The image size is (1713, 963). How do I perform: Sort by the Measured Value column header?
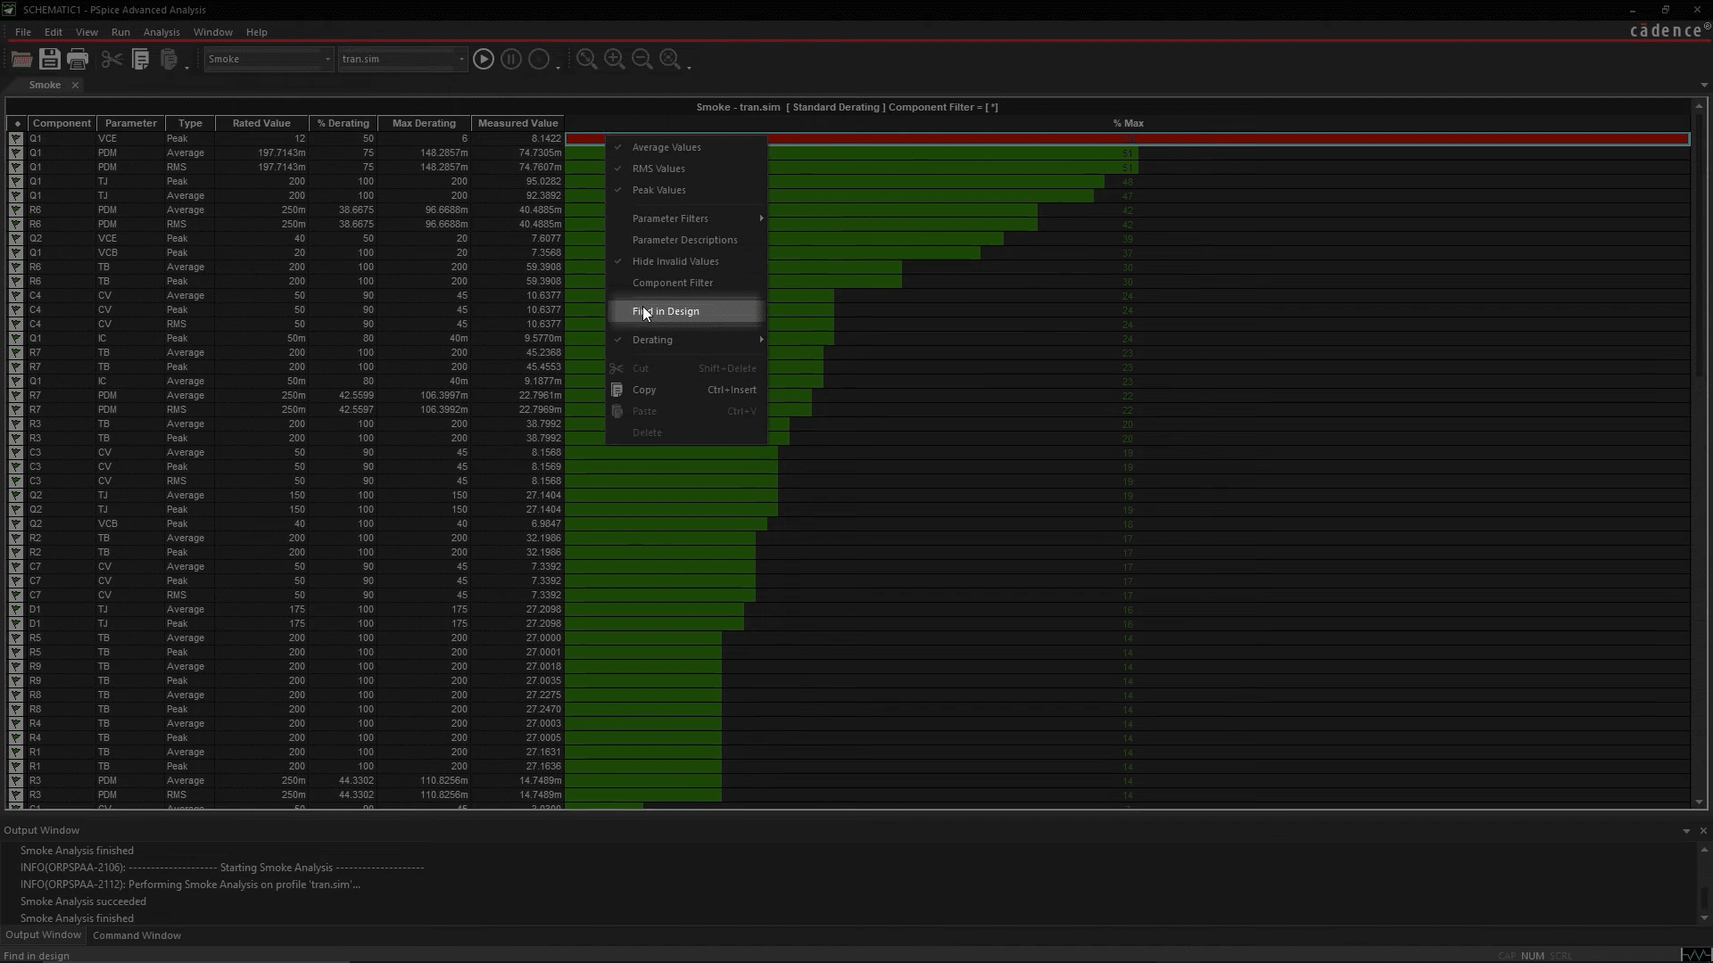tap(517, 123)
